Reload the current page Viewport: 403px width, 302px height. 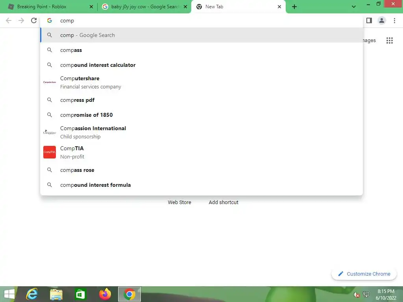[x=34, y=20]
